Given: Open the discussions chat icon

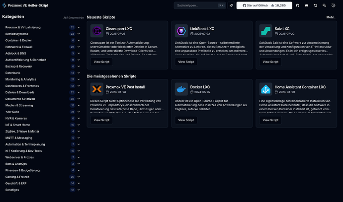Looking at the screenshot, I should (x=325, y=5).
